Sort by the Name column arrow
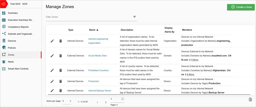 click(x=98, y=30)
